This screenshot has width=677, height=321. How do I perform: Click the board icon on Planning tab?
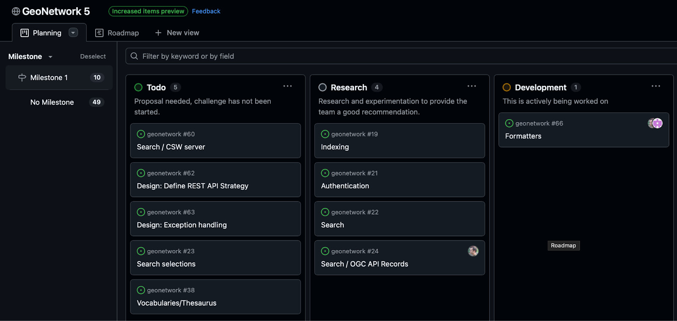coord(25,33)
